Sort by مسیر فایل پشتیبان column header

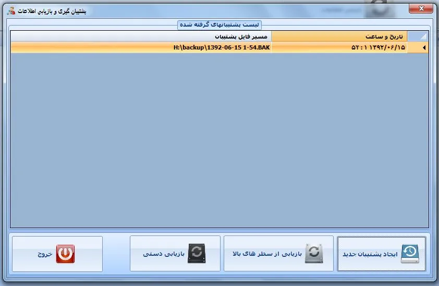point(141,36)
